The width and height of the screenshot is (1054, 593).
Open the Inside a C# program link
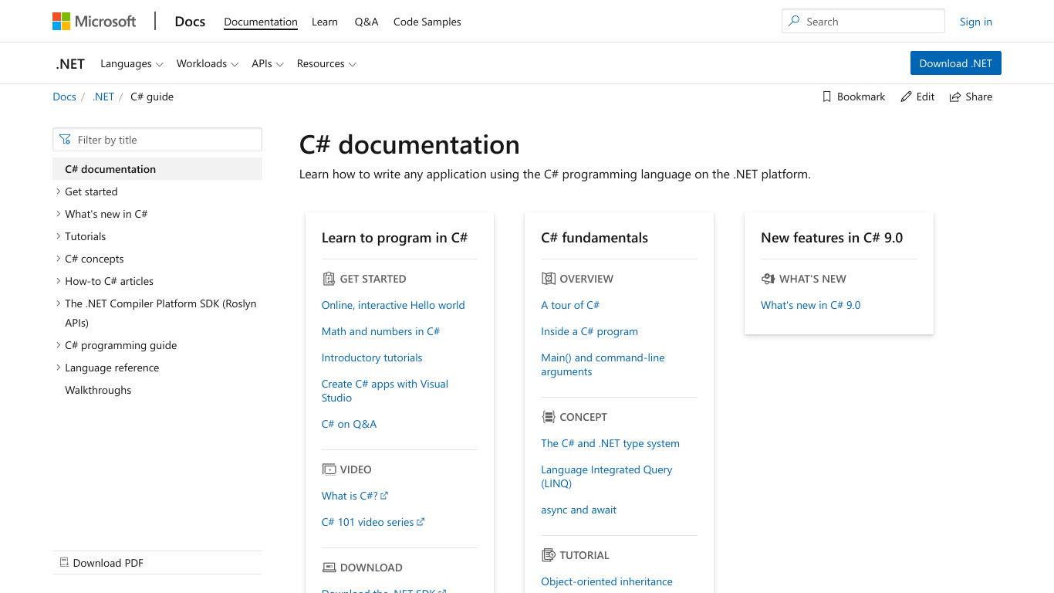click(589, 331)
